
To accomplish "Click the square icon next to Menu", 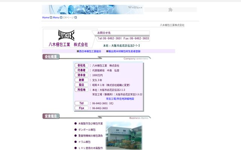I will (61, 18).
